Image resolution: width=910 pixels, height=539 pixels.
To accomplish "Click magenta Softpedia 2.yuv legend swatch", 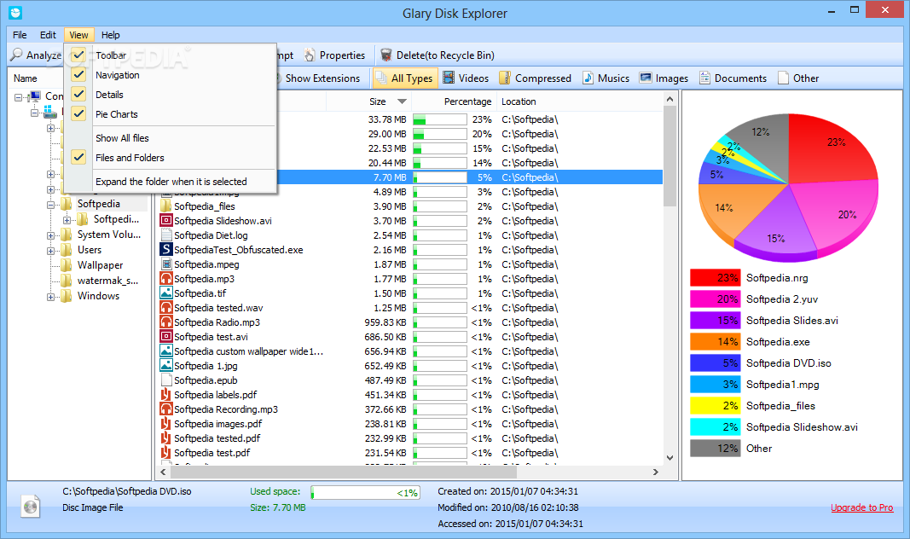I will tap(715, 299).
